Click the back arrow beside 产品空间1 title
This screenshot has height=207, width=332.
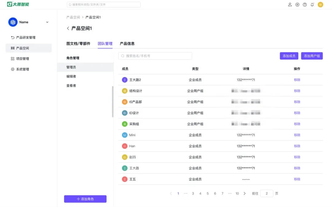(68, 28)
